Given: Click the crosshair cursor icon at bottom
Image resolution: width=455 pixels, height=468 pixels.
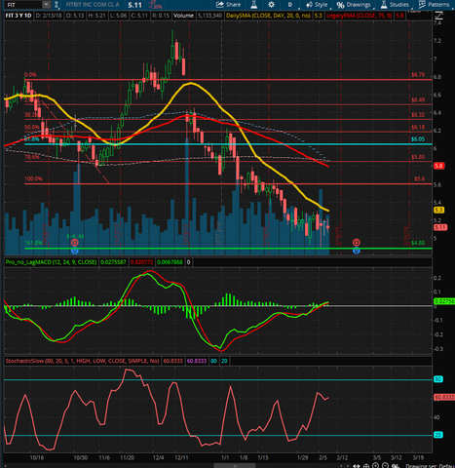Looking at the screenshot, I should click(x=366, y=466).
